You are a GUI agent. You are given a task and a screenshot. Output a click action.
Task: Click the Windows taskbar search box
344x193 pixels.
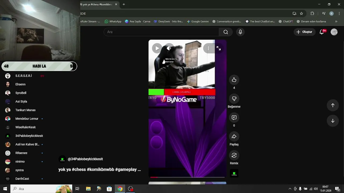pyautogui.click(x=41, y=189)
